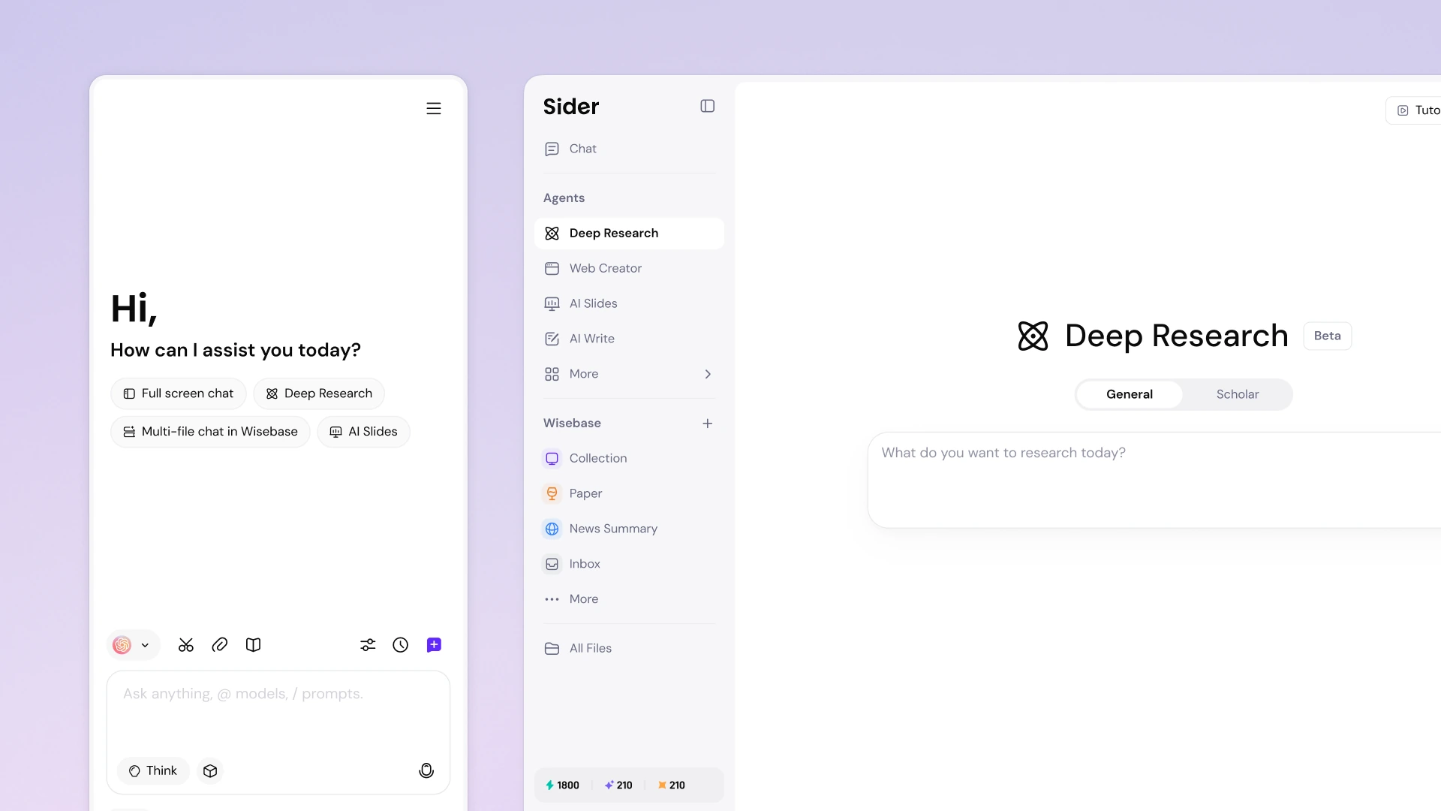The image size is (1441, 811).
Task: Click the Chat icon in Sider sidebar
Action: 552,149
